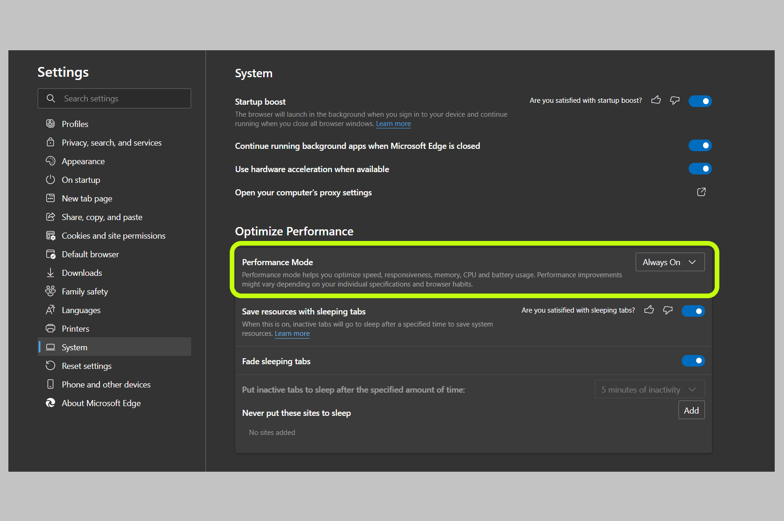This screenshot has width=784, height=521.
Task: Click the System laptop icon
Action: [50, 347]
